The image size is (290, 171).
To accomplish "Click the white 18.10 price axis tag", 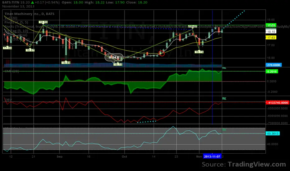I will pyautogui.click(x=271, y=32).
